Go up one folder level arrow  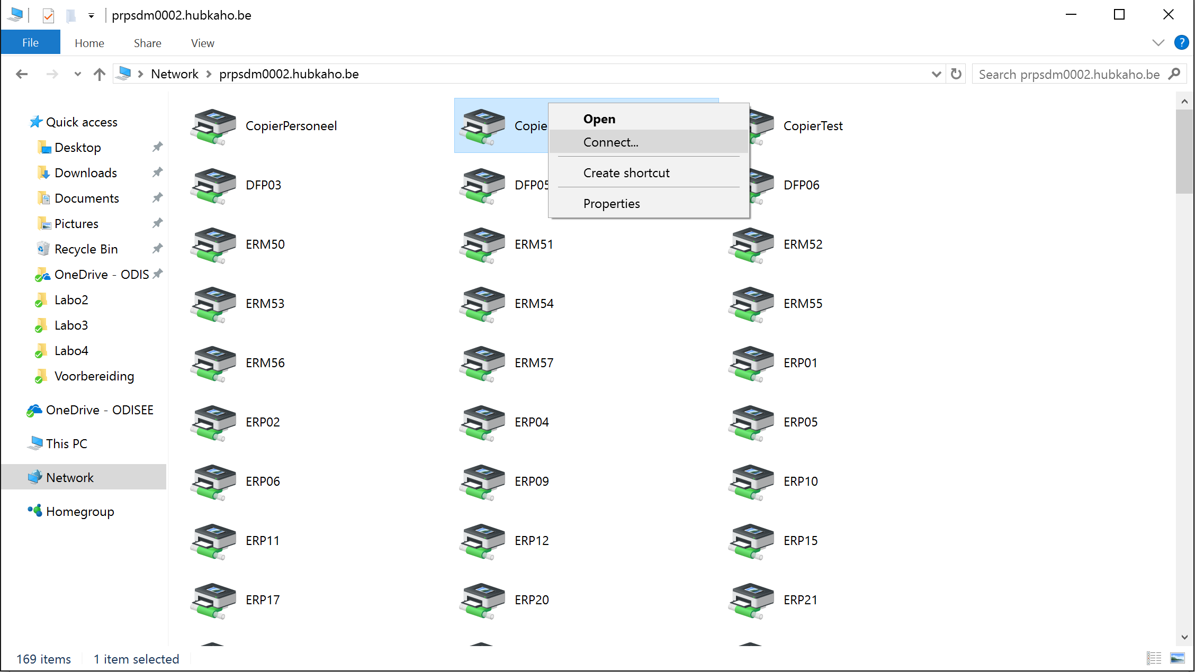tap(99, 74)
